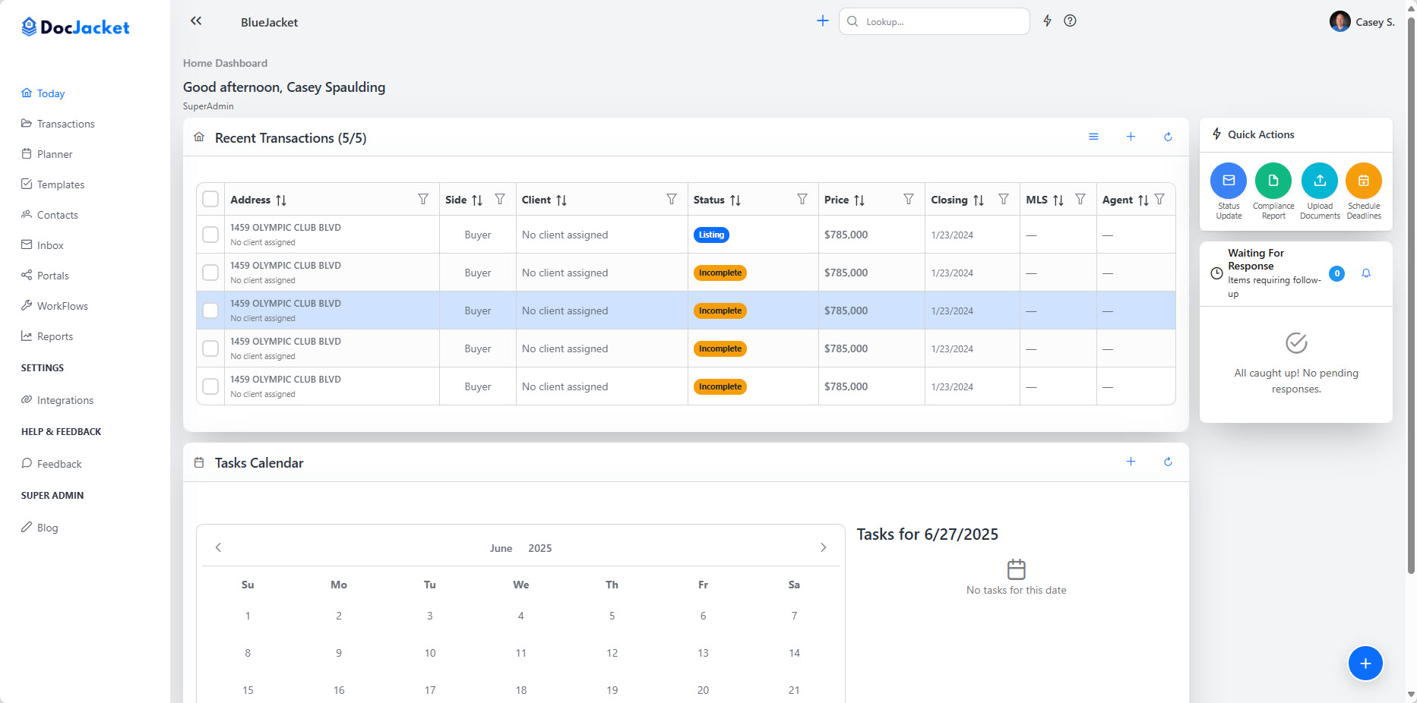Click the 2025 year label in calendar
Screen dimensions: 1417x703
(540, 548)
